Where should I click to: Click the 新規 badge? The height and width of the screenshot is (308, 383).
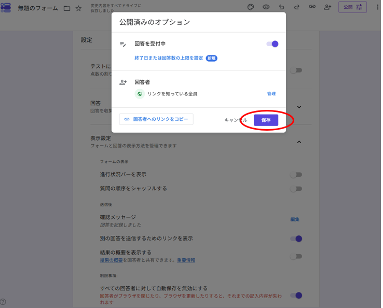tap(212, 58)
